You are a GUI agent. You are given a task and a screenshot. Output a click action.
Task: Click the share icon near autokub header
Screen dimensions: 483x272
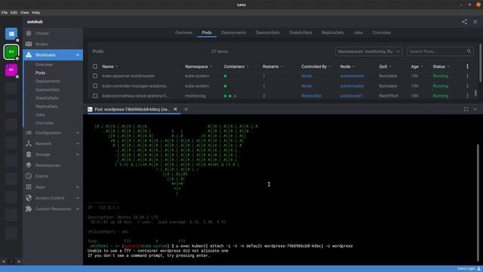[464, 22]
